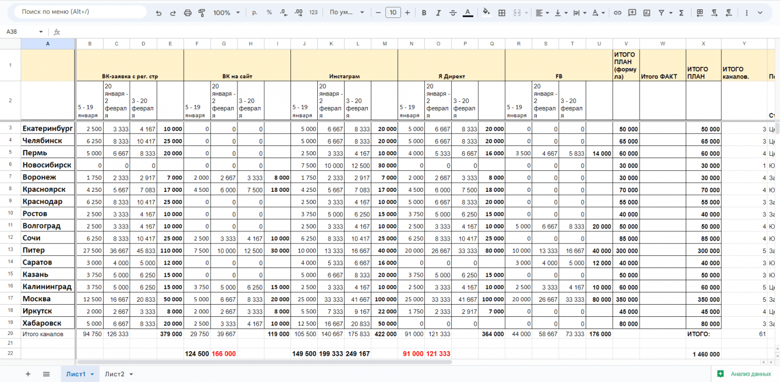Open the horizontal align dropdown

tap(542, 13)
